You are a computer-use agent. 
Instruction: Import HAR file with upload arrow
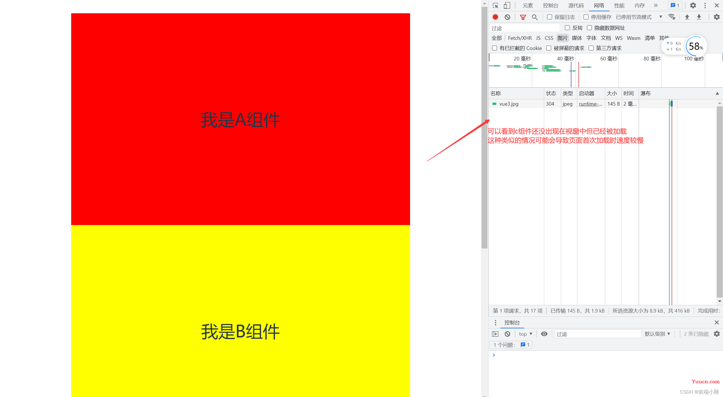point(687,17)
